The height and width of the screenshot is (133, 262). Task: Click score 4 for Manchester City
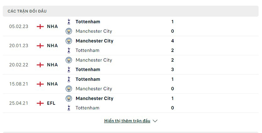pos(172,41)
